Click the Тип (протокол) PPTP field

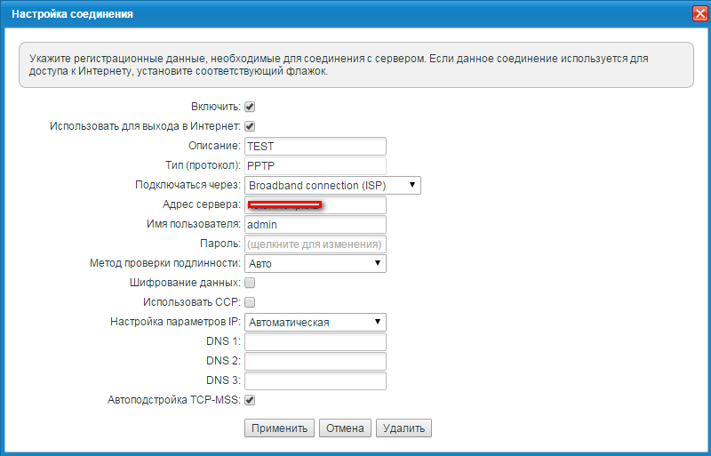315,165
